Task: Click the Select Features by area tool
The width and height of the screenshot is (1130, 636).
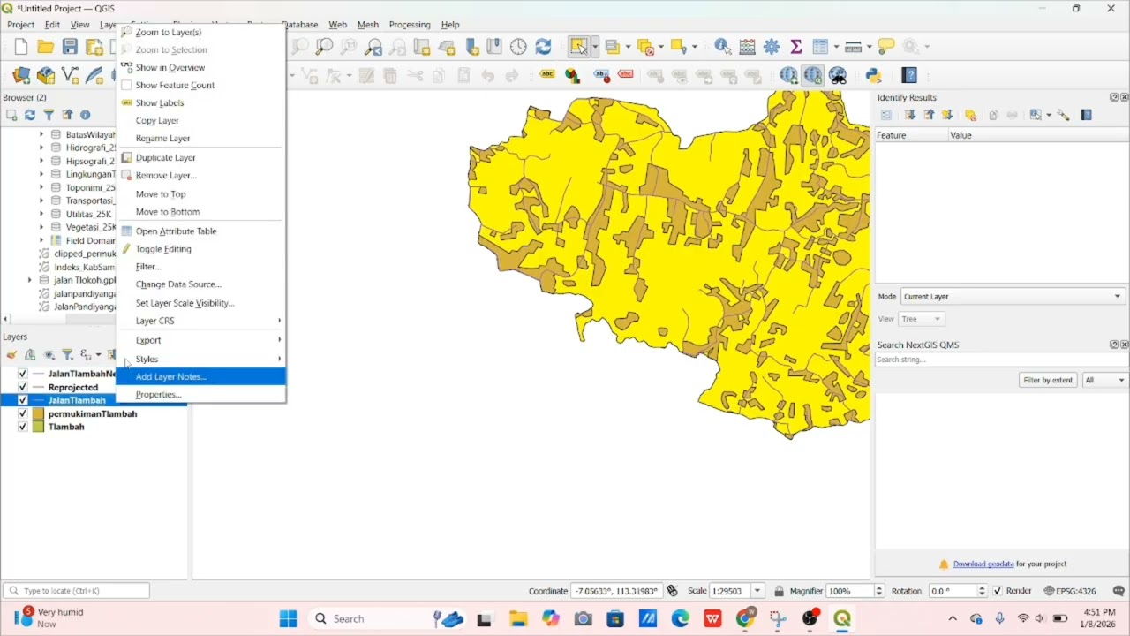Action: coord(578,47)
